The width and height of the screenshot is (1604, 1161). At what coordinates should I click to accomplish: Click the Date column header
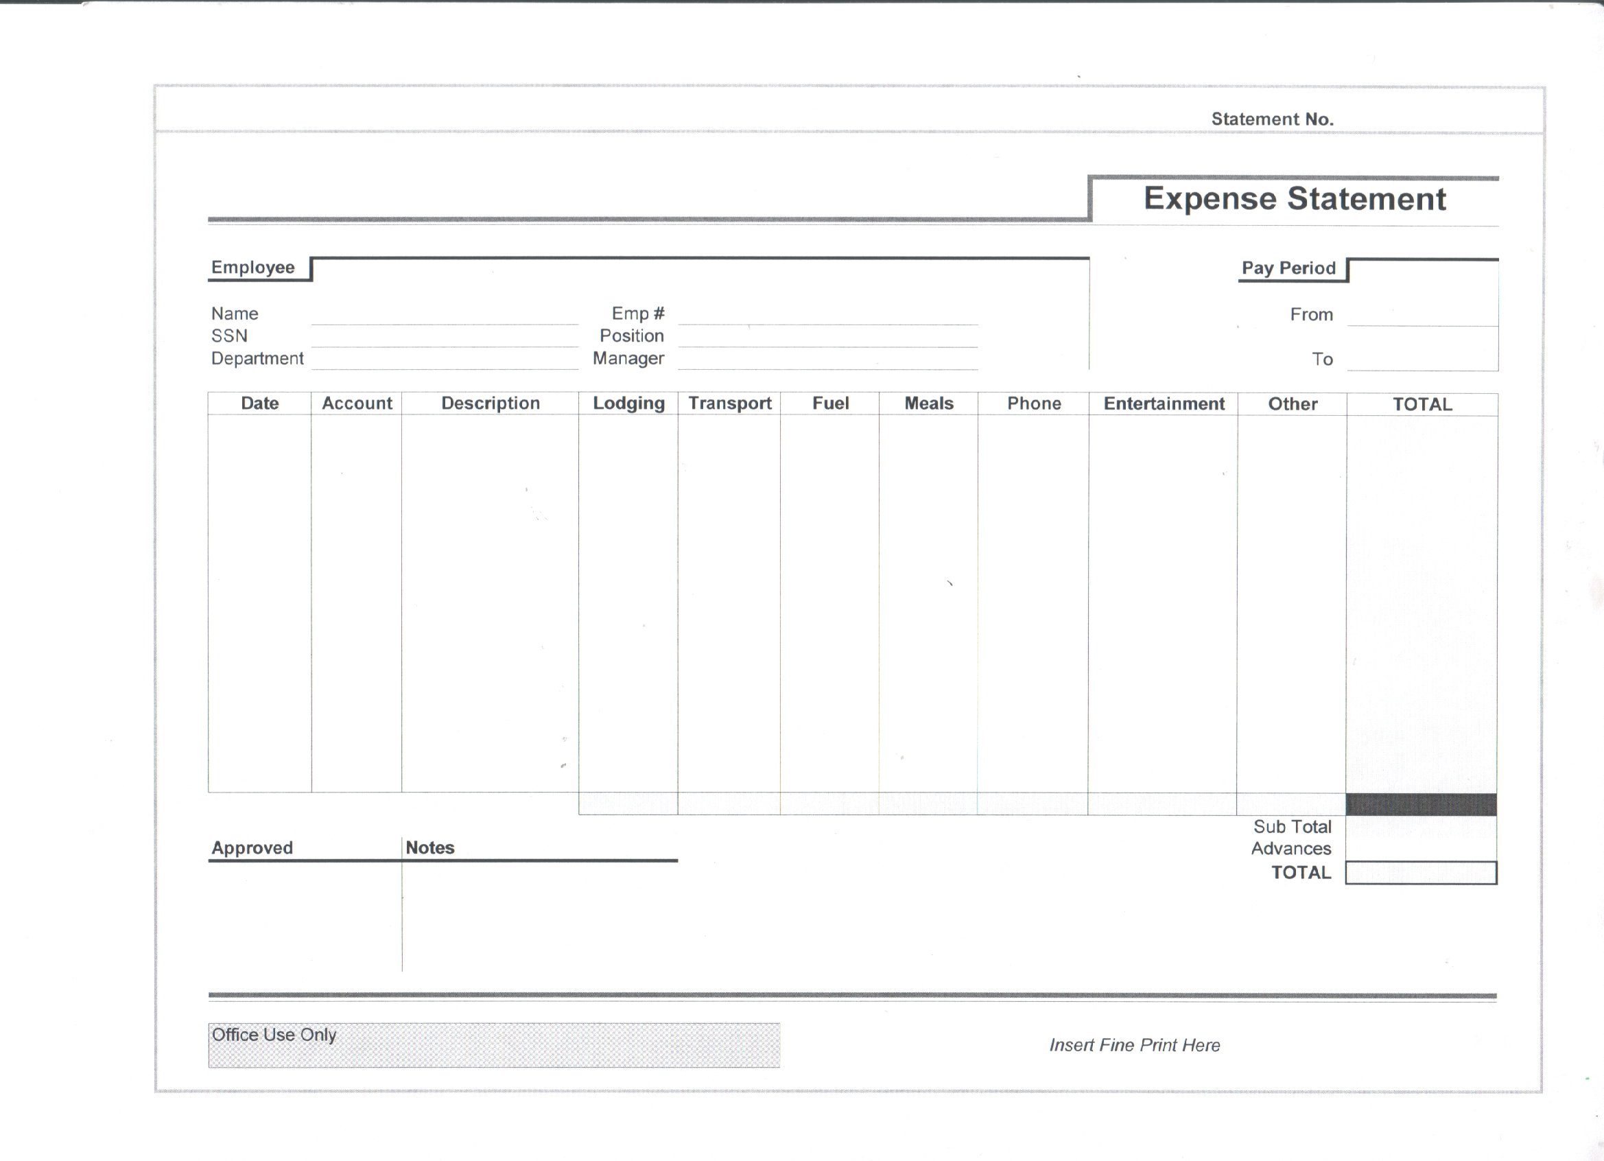[x=259, y=403]
